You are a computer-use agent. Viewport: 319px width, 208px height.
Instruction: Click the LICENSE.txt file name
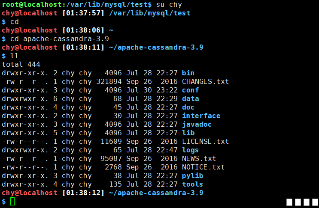click(205, 142)
